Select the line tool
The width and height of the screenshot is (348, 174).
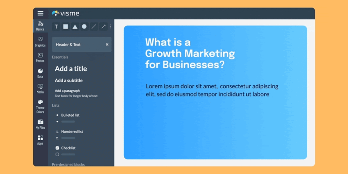point(94,27)
